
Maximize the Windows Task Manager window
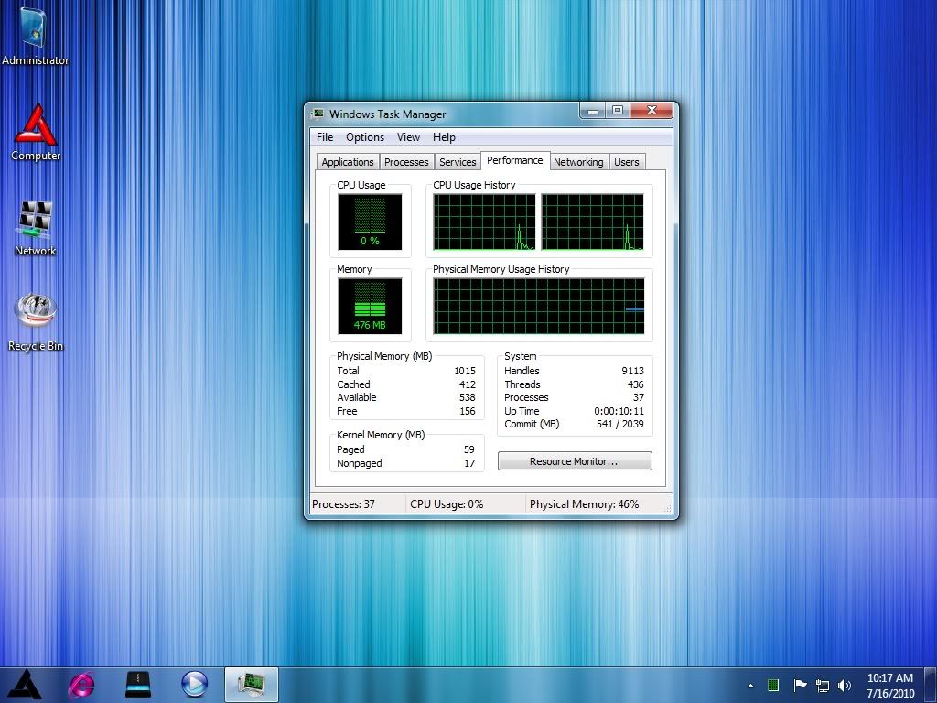(x=618, y=111)
